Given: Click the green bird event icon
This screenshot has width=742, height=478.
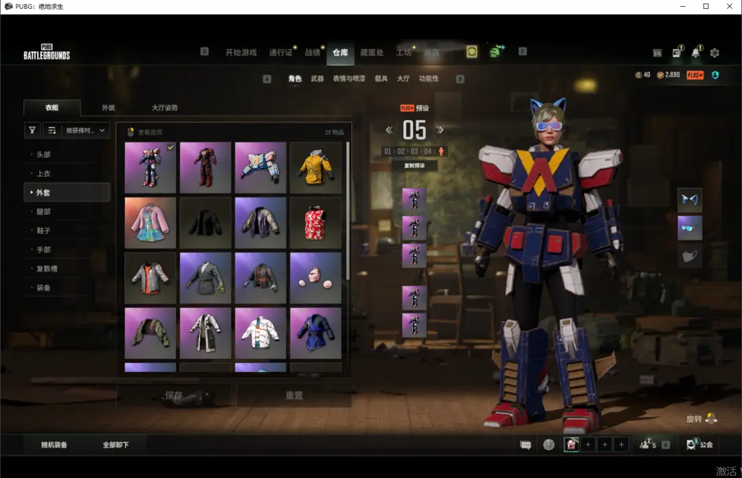Looking at the screenshot, I should (x=497, y=51).
